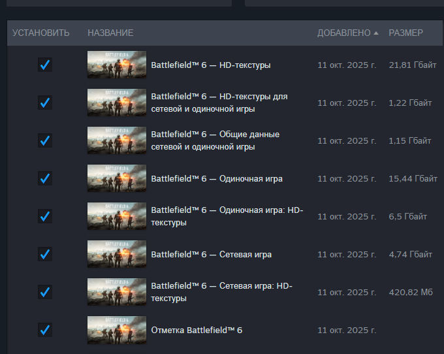Sort list by ДОБАВЛЕНО column header

[x=343, y=33]
